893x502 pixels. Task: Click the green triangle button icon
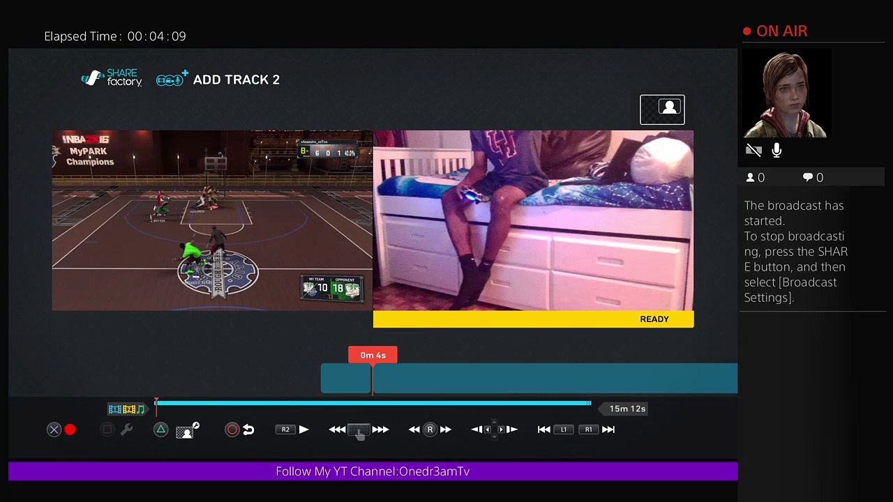[160, 429]
